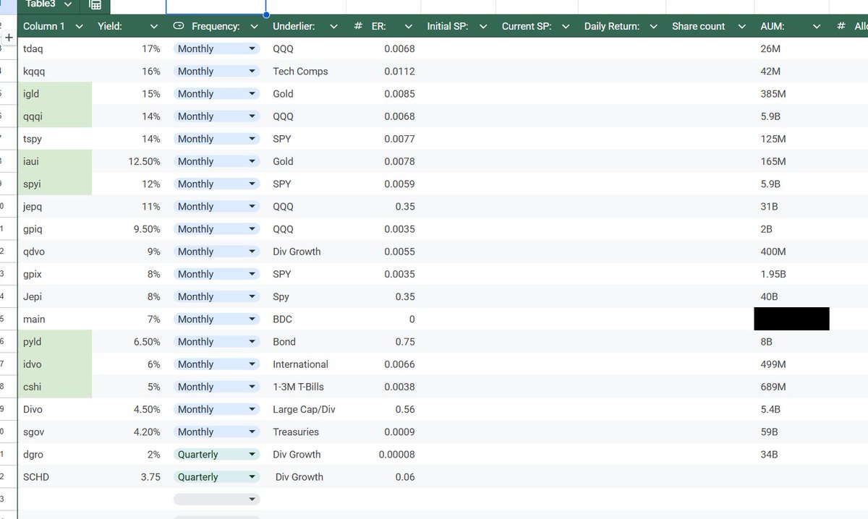Open the Daily Return column header dropdown arrow

(x=653, y=27)
